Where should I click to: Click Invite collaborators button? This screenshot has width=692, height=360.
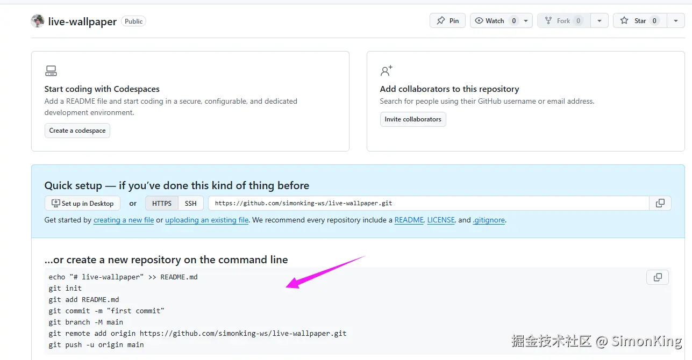pos(413,119)
